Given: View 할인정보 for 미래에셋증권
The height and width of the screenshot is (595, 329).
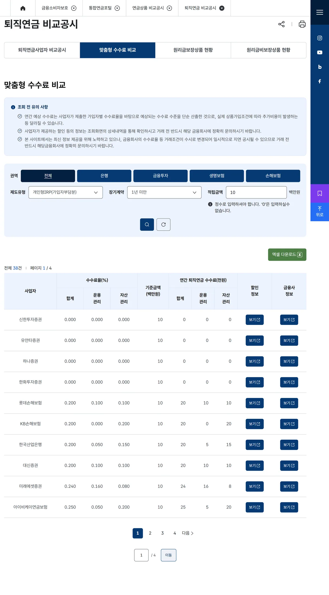Looking at the screenshot, I should [255, 487].
